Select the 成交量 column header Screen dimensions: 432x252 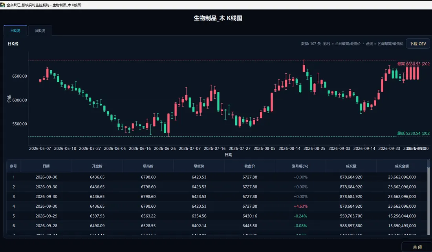[351, 166]
